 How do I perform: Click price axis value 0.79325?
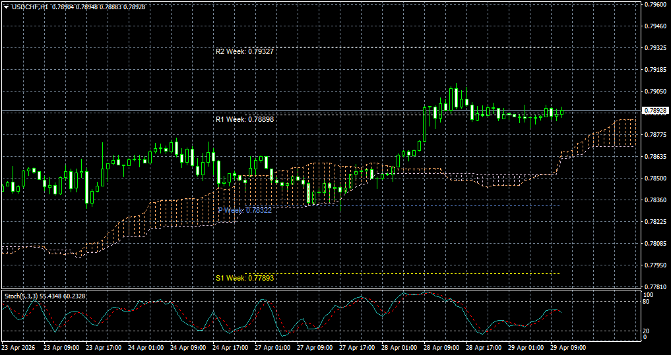click(655, 47)
